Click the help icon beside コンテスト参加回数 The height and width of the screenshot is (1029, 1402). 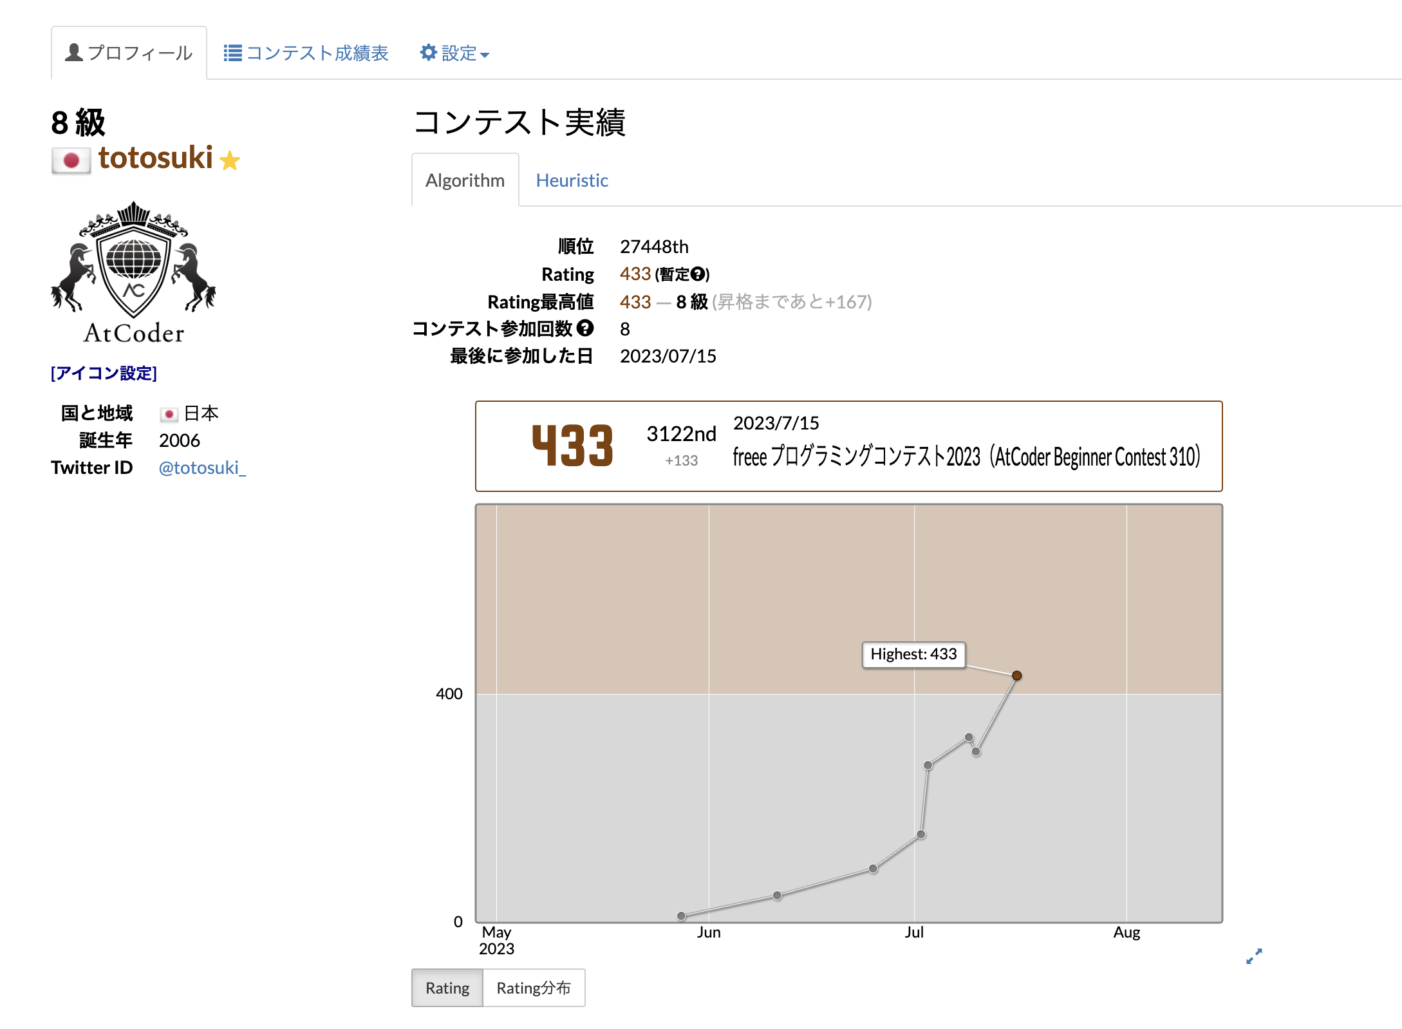click(584, 329)
